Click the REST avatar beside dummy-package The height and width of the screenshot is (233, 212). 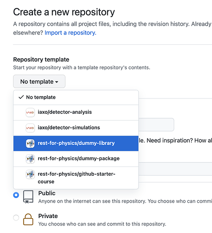coord(30,159)
